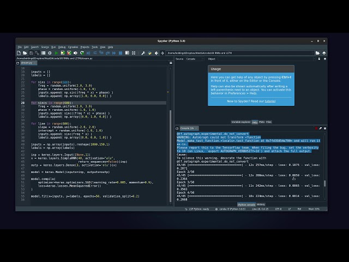Image resolution: width=349 pixels, height=262 pixels.
Task: Open the Debug menu
Action: tap(62, 47)
